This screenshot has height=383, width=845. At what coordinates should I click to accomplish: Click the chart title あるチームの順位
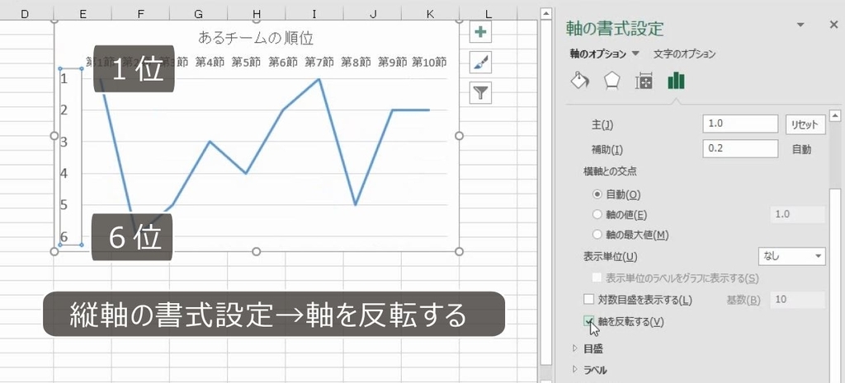[x=256, y=38]
